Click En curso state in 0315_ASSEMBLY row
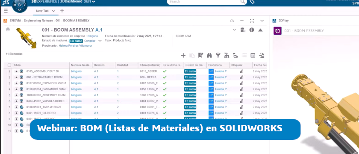 pyautogui.click(x=190, y=71)
